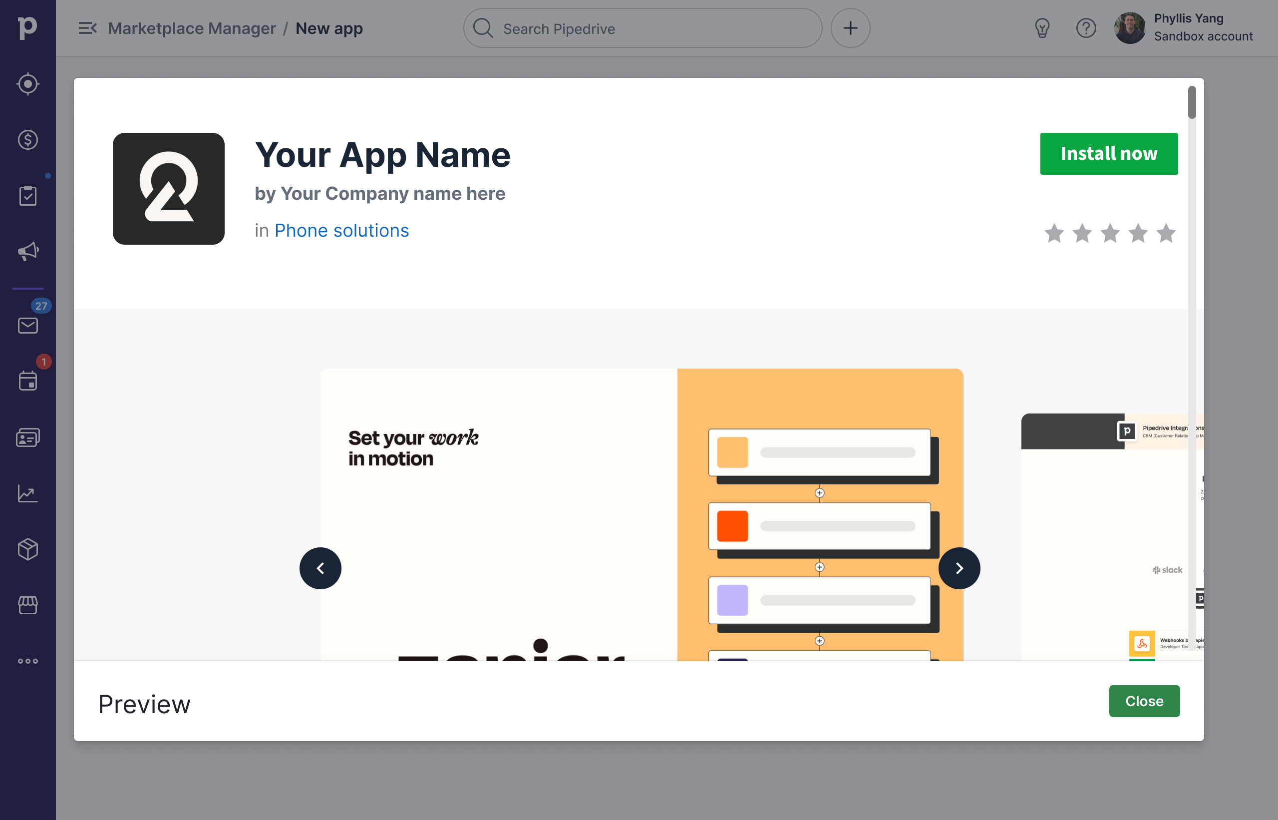The height and width of the screenshot is (820, 1278).
Task: Click the fifth rating star
Action: pyautogui.click(x=1166, y=233)
